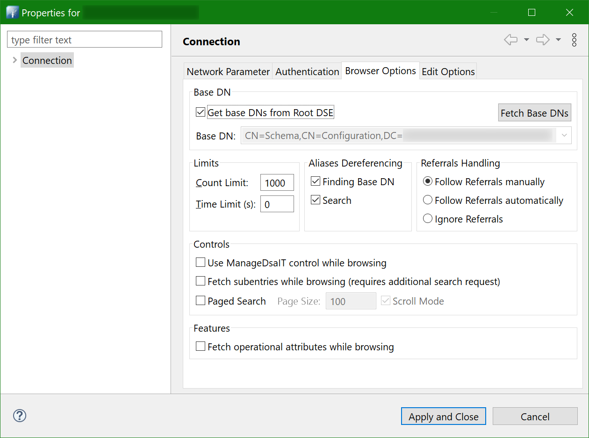Click the Connection page heading
Viewport: 589px width, 438px height.
[211, 42]
